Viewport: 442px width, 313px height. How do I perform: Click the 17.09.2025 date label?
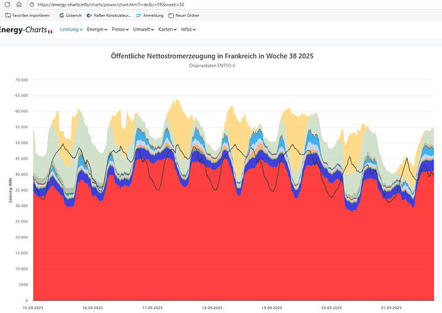(x=153, y=308)
